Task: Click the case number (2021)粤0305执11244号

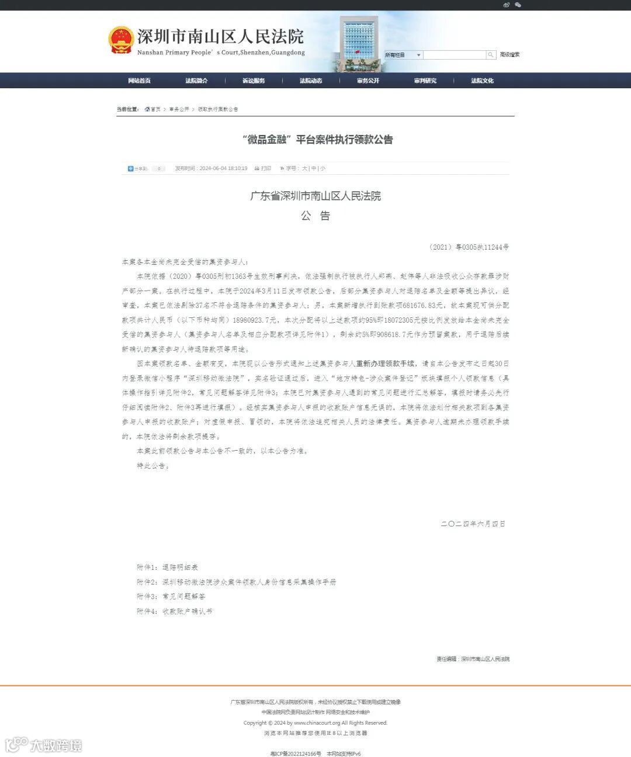Action: [469, 247]
